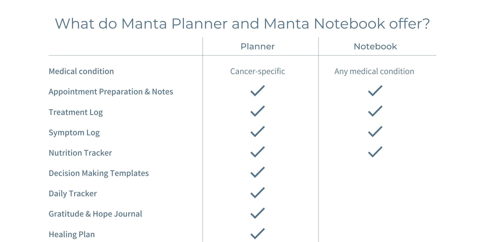Select the Any medical condition text
Image resolution: width=485 pixels, height=242 pixels.
coord(374,71)
